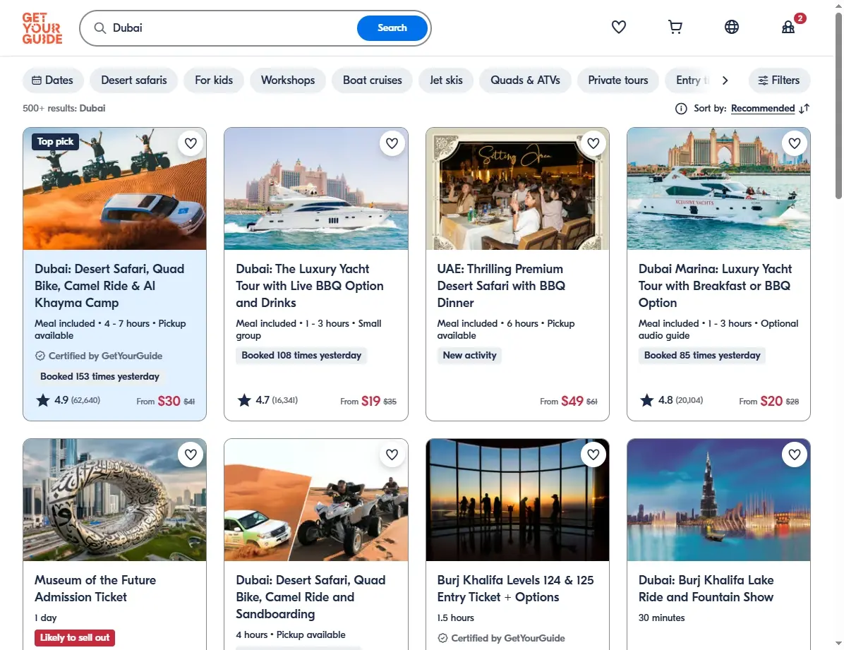
Task: Open the shopping cart icon
Action: (675, 27)
